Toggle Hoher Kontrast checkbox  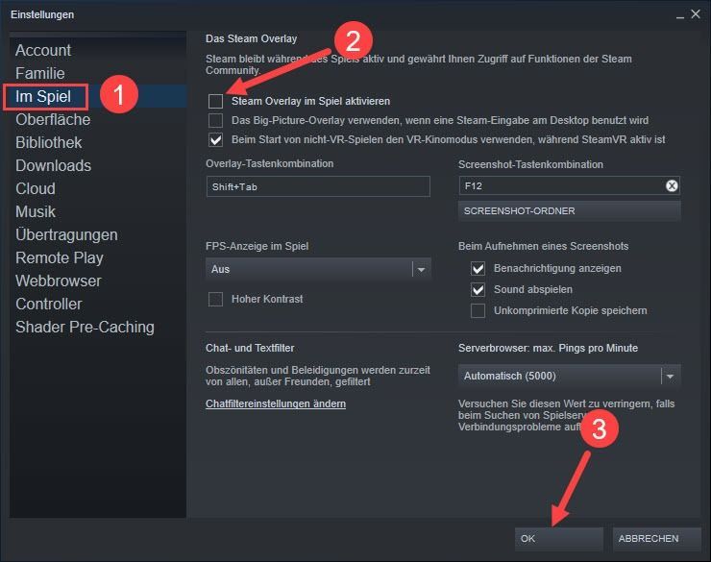216,299
